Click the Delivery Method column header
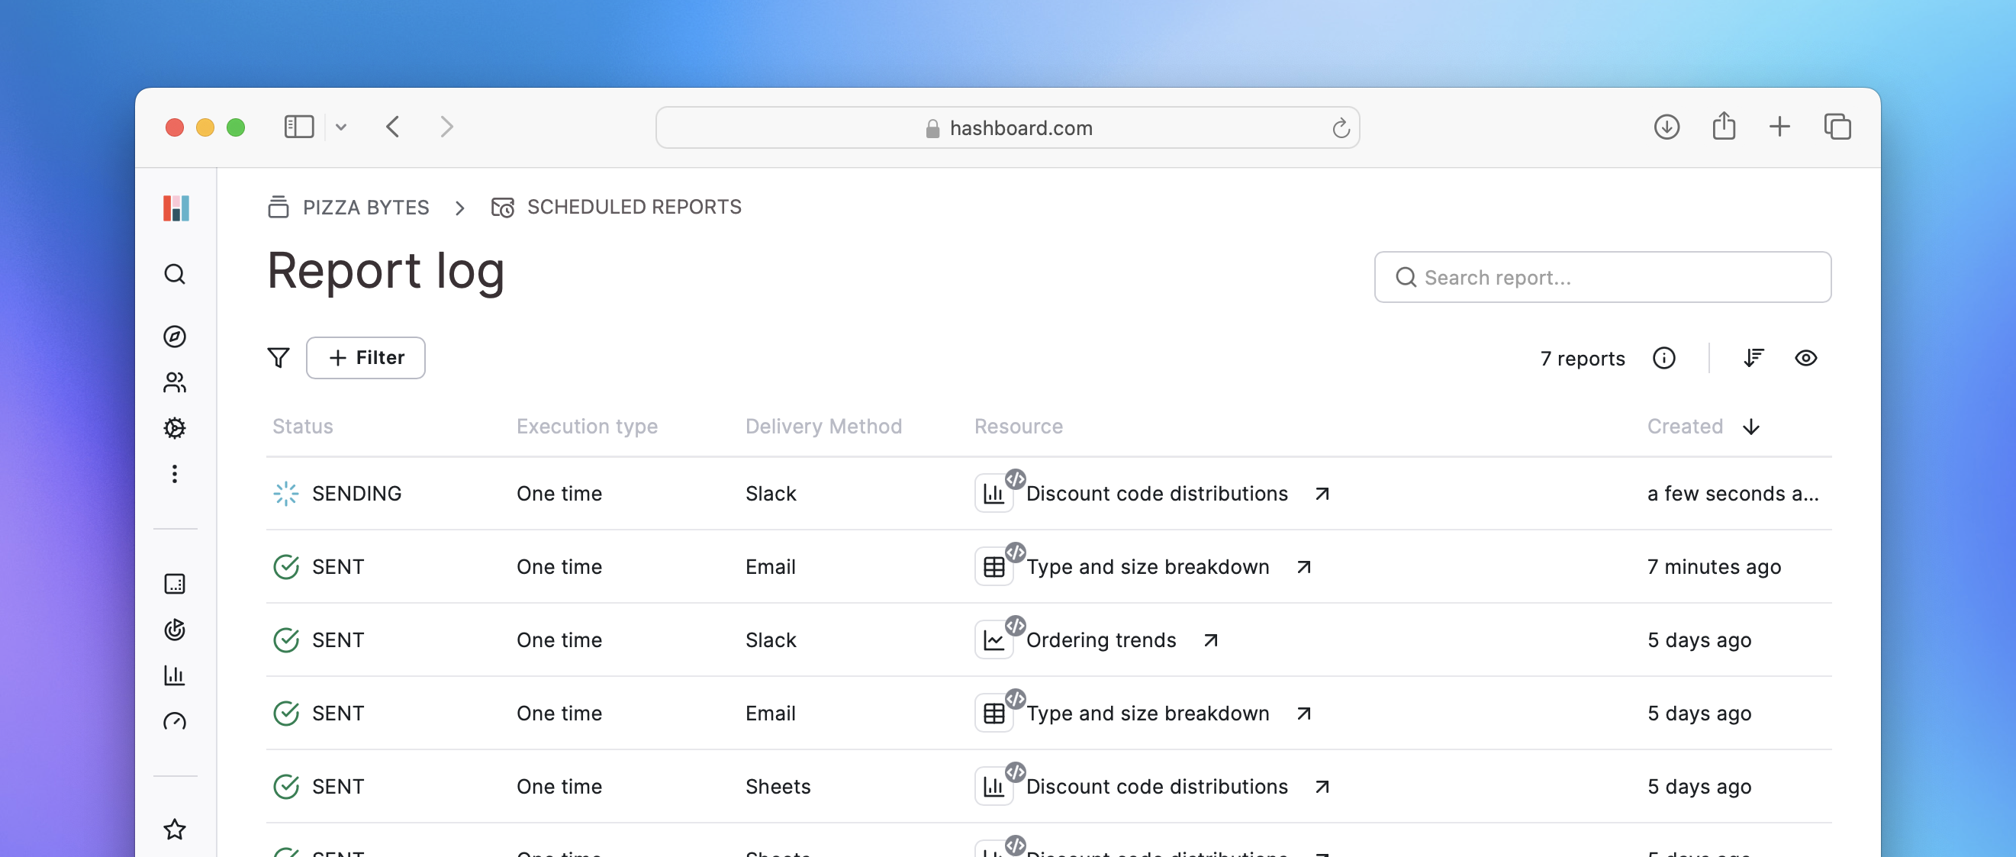 823,427
